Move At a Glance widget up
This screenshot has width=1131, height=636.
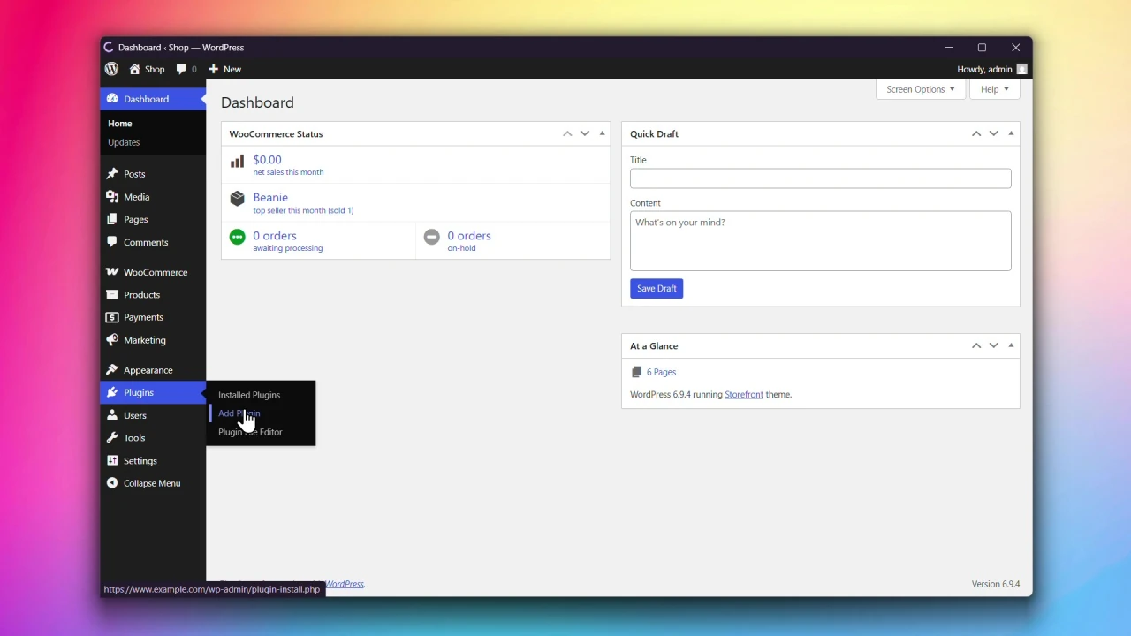point(976,345)
